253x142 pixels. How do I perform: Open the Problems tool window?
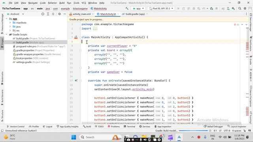pos(113,127)
